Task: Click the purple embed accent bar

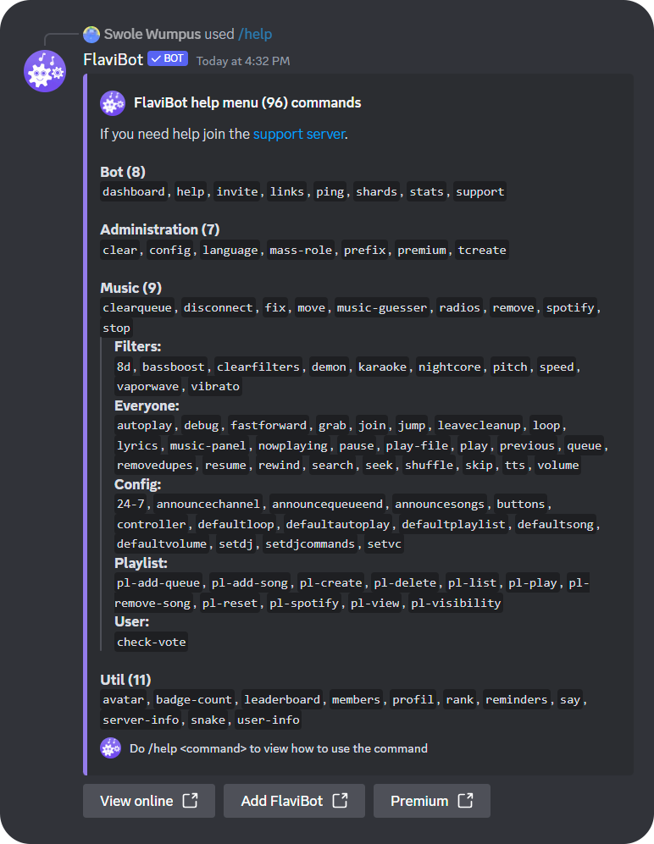Action: [86, 423]
